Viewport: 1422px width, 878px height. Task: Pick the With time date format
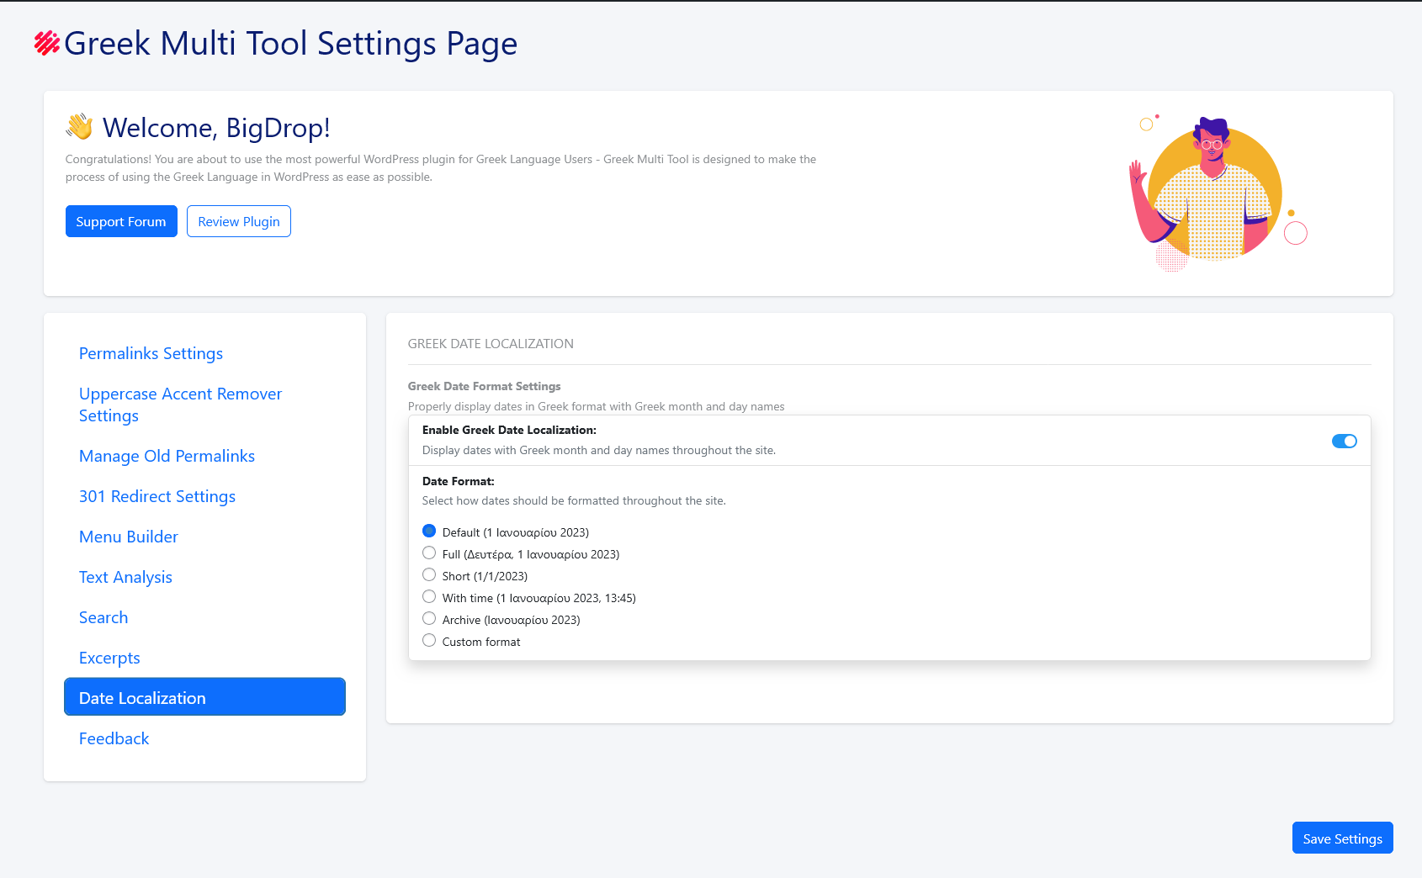[429, 597]
